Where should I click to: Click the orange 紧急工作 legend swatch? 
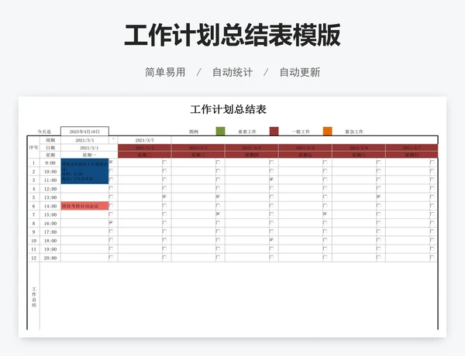pos(327,132)
